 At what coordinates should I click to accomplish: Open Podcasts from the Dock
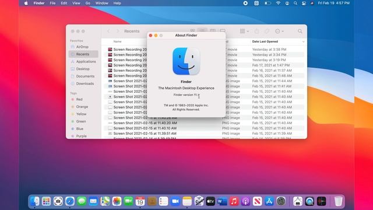point(246,201)
